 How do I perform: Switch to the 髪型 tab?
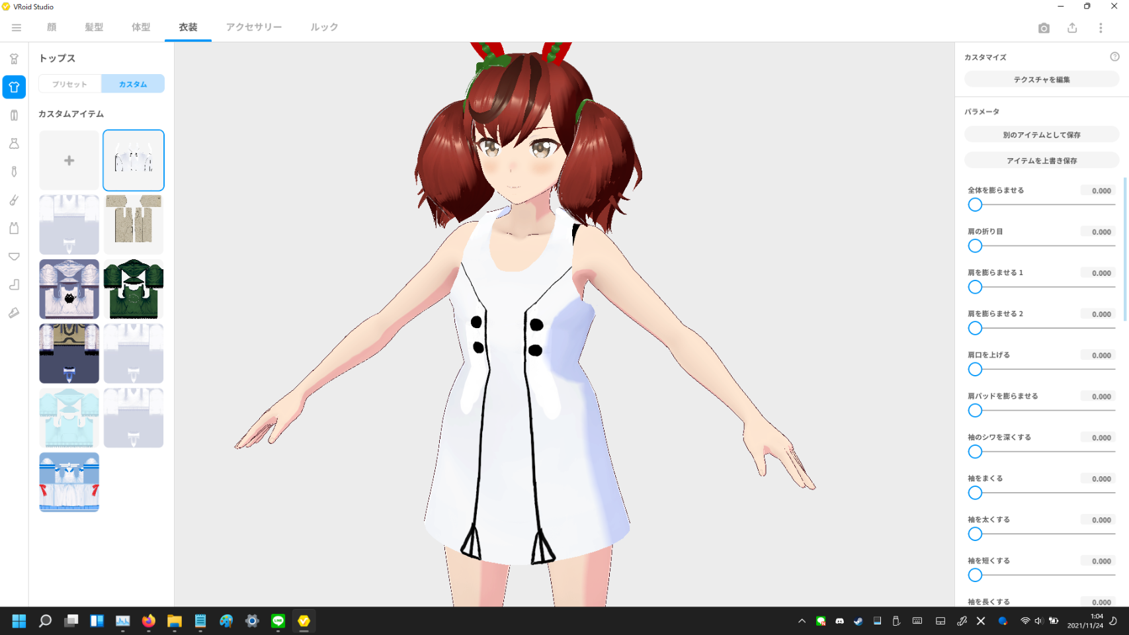tap(94, 27)
